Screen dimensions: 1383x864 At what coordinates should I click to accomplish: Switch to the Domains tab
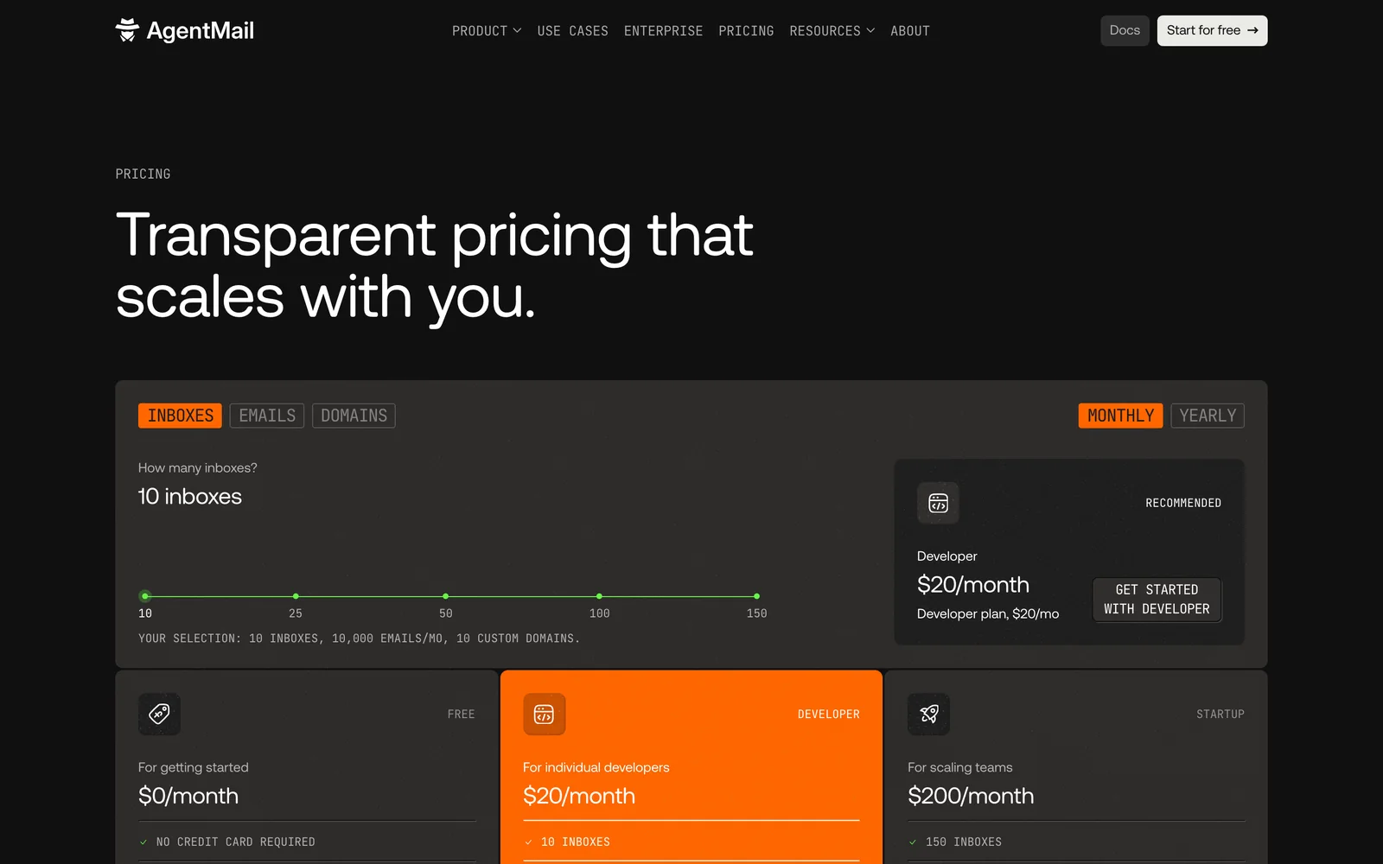354,416
